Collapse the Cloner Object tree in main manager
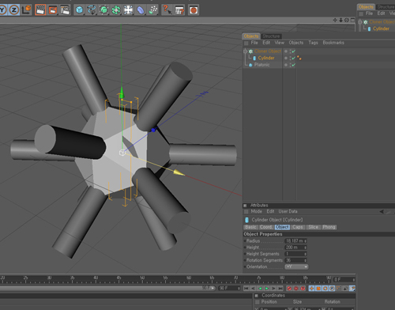395x310 pixels. tap(245, 51)
